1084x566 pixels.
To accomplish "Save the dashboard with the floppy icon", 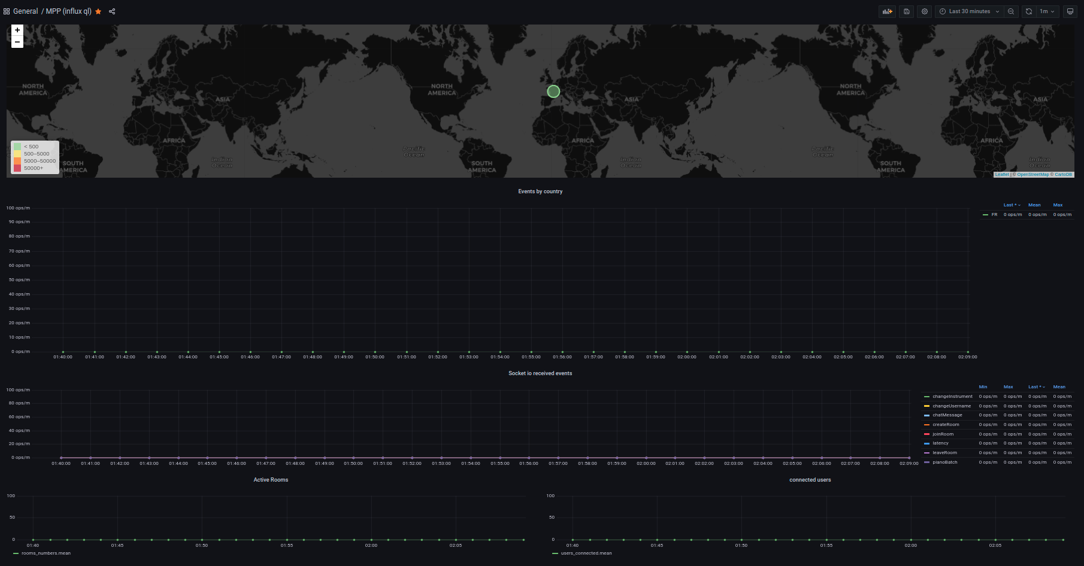I will coord(906,11).
